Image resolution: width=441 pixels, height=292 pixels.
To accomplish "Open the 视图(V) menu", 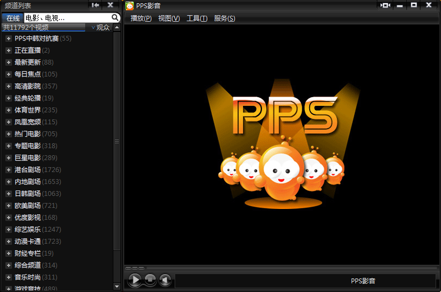I will coord(169,18).
